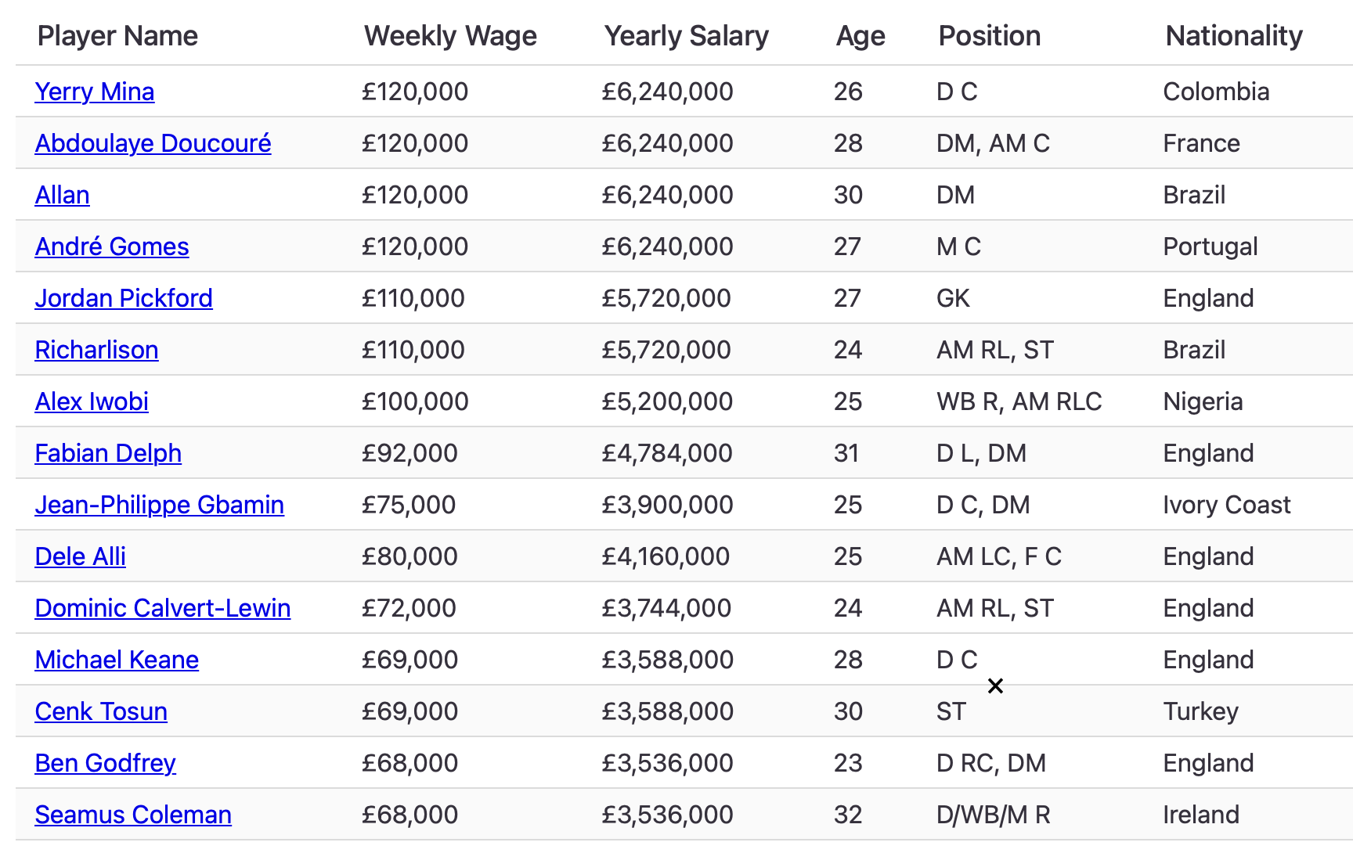Viewport: 1353px width, 853px height.
Task: Click the Age column header
Action: [x=861, y=36]
